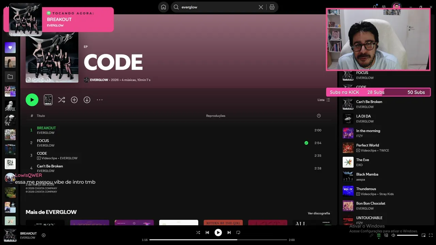Viewport: 436px width, 245px height.
Task: Open the user profile avatar menu
Action: point(396,7)
